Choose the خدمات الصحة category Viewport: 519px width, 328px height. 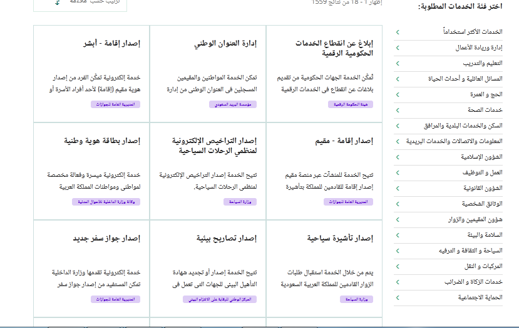448,111
